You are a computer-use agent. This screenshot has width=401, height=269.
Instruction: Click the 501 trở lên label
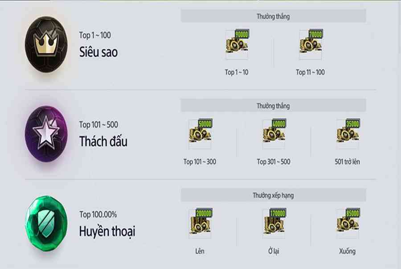pyautogui.click(x=347, y=162)
